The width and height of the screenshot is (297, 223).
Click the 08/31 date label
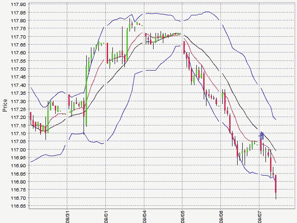(67, 217)
